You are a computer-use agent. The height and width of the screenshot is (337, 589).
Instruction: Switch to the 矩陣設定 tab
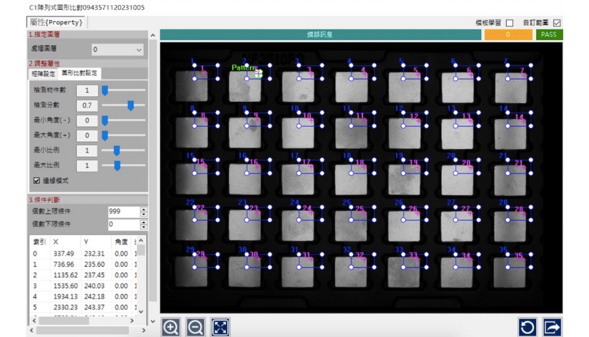(x=44, y=74)
